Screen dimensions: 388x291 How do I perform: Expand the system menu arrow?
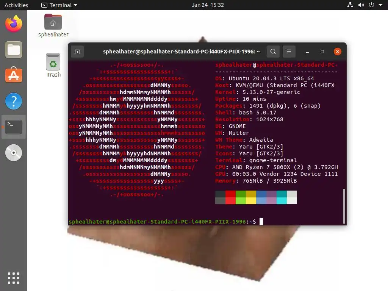point(380,5)
